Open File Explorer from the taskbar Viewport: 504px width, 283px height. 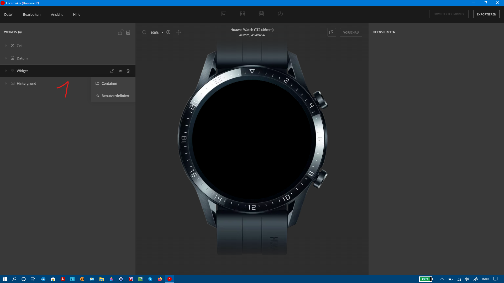(x=102, y=279)
